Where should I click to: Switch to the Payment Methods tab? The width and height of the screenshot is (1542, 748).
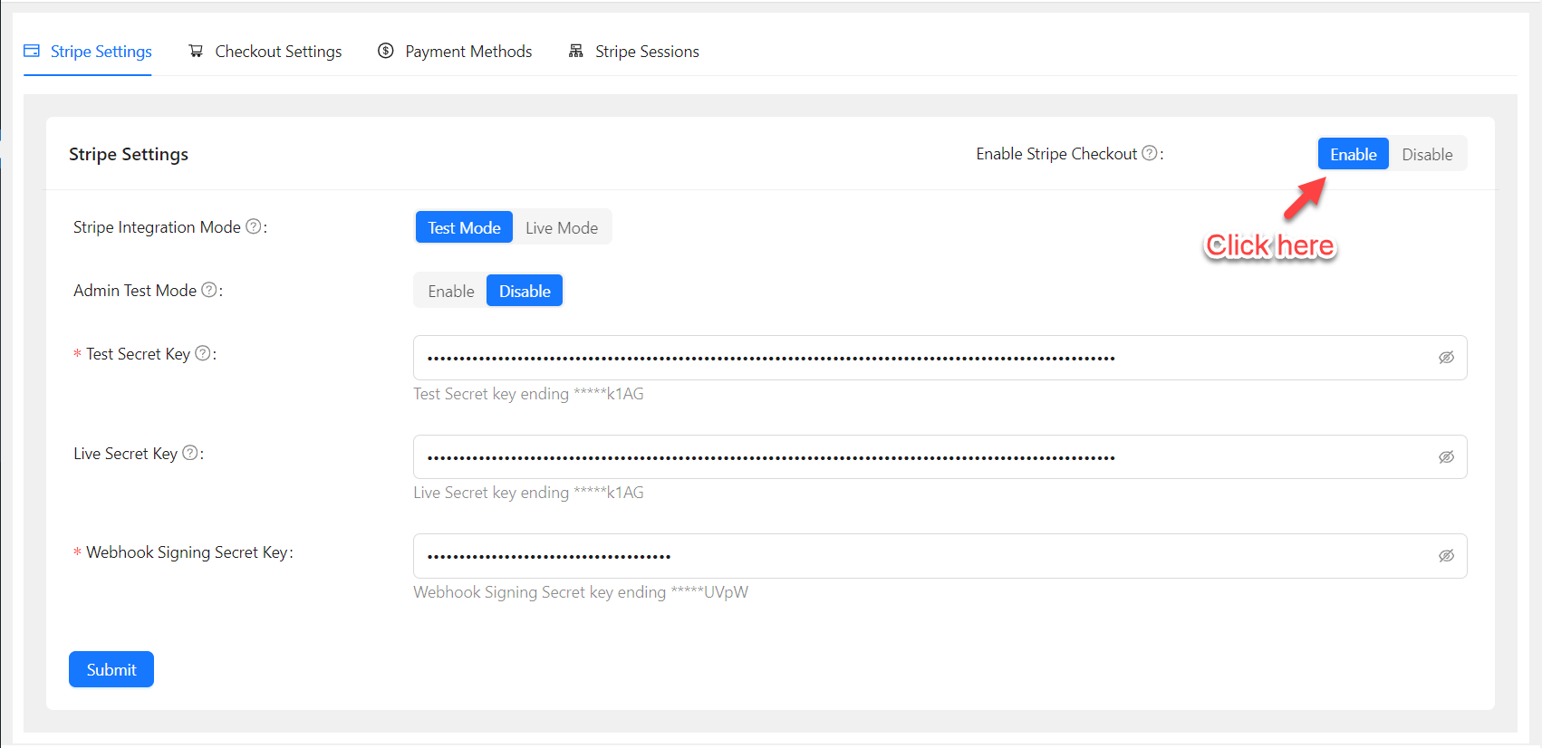(x=455, y=52)
